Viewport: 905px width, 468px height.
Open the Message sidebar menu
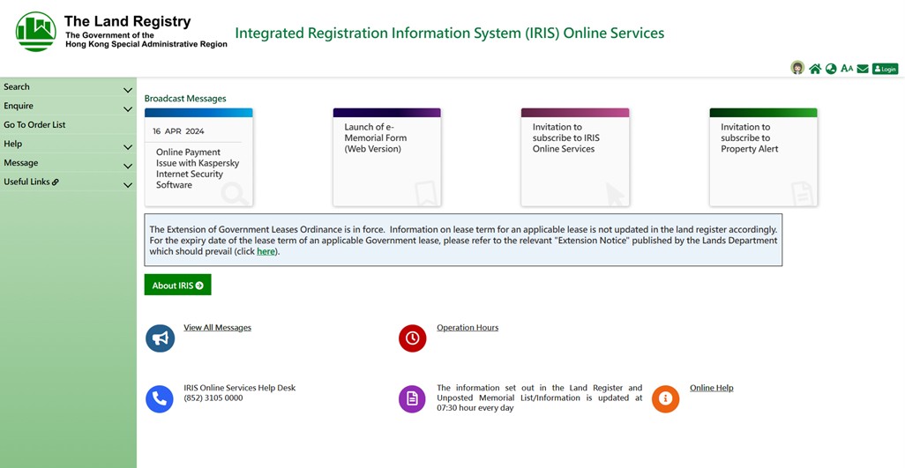point(21,163)
